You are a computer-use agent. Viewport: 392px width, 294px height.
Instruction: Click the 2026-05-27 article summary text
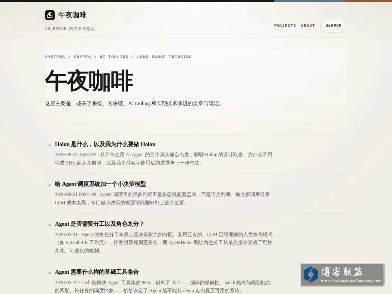pyautogui.click(x=163, y=286)
